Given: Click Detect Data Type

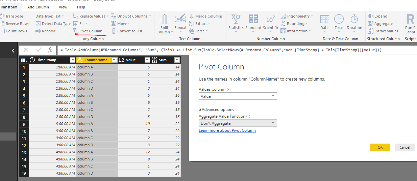Looking at the screenshot, I should tap(53, 24).
